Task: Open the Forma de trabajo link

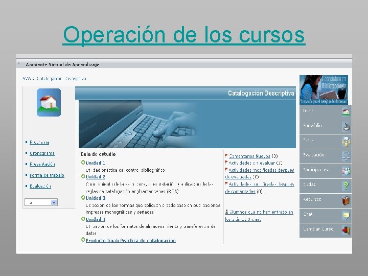Action: click(x=47, y=175)
